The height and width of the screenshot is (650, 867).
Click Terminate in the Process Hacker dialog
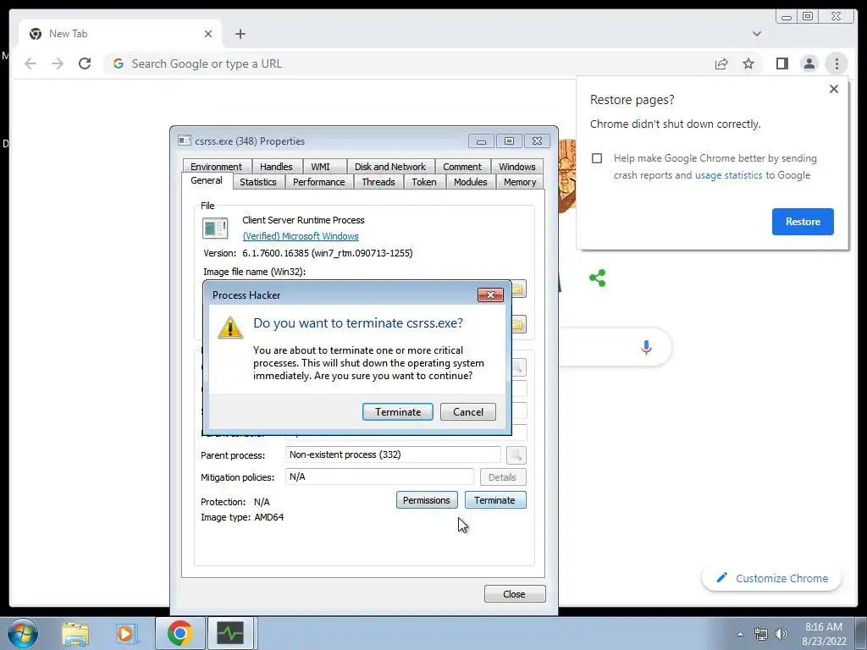(x=398, y=412)
